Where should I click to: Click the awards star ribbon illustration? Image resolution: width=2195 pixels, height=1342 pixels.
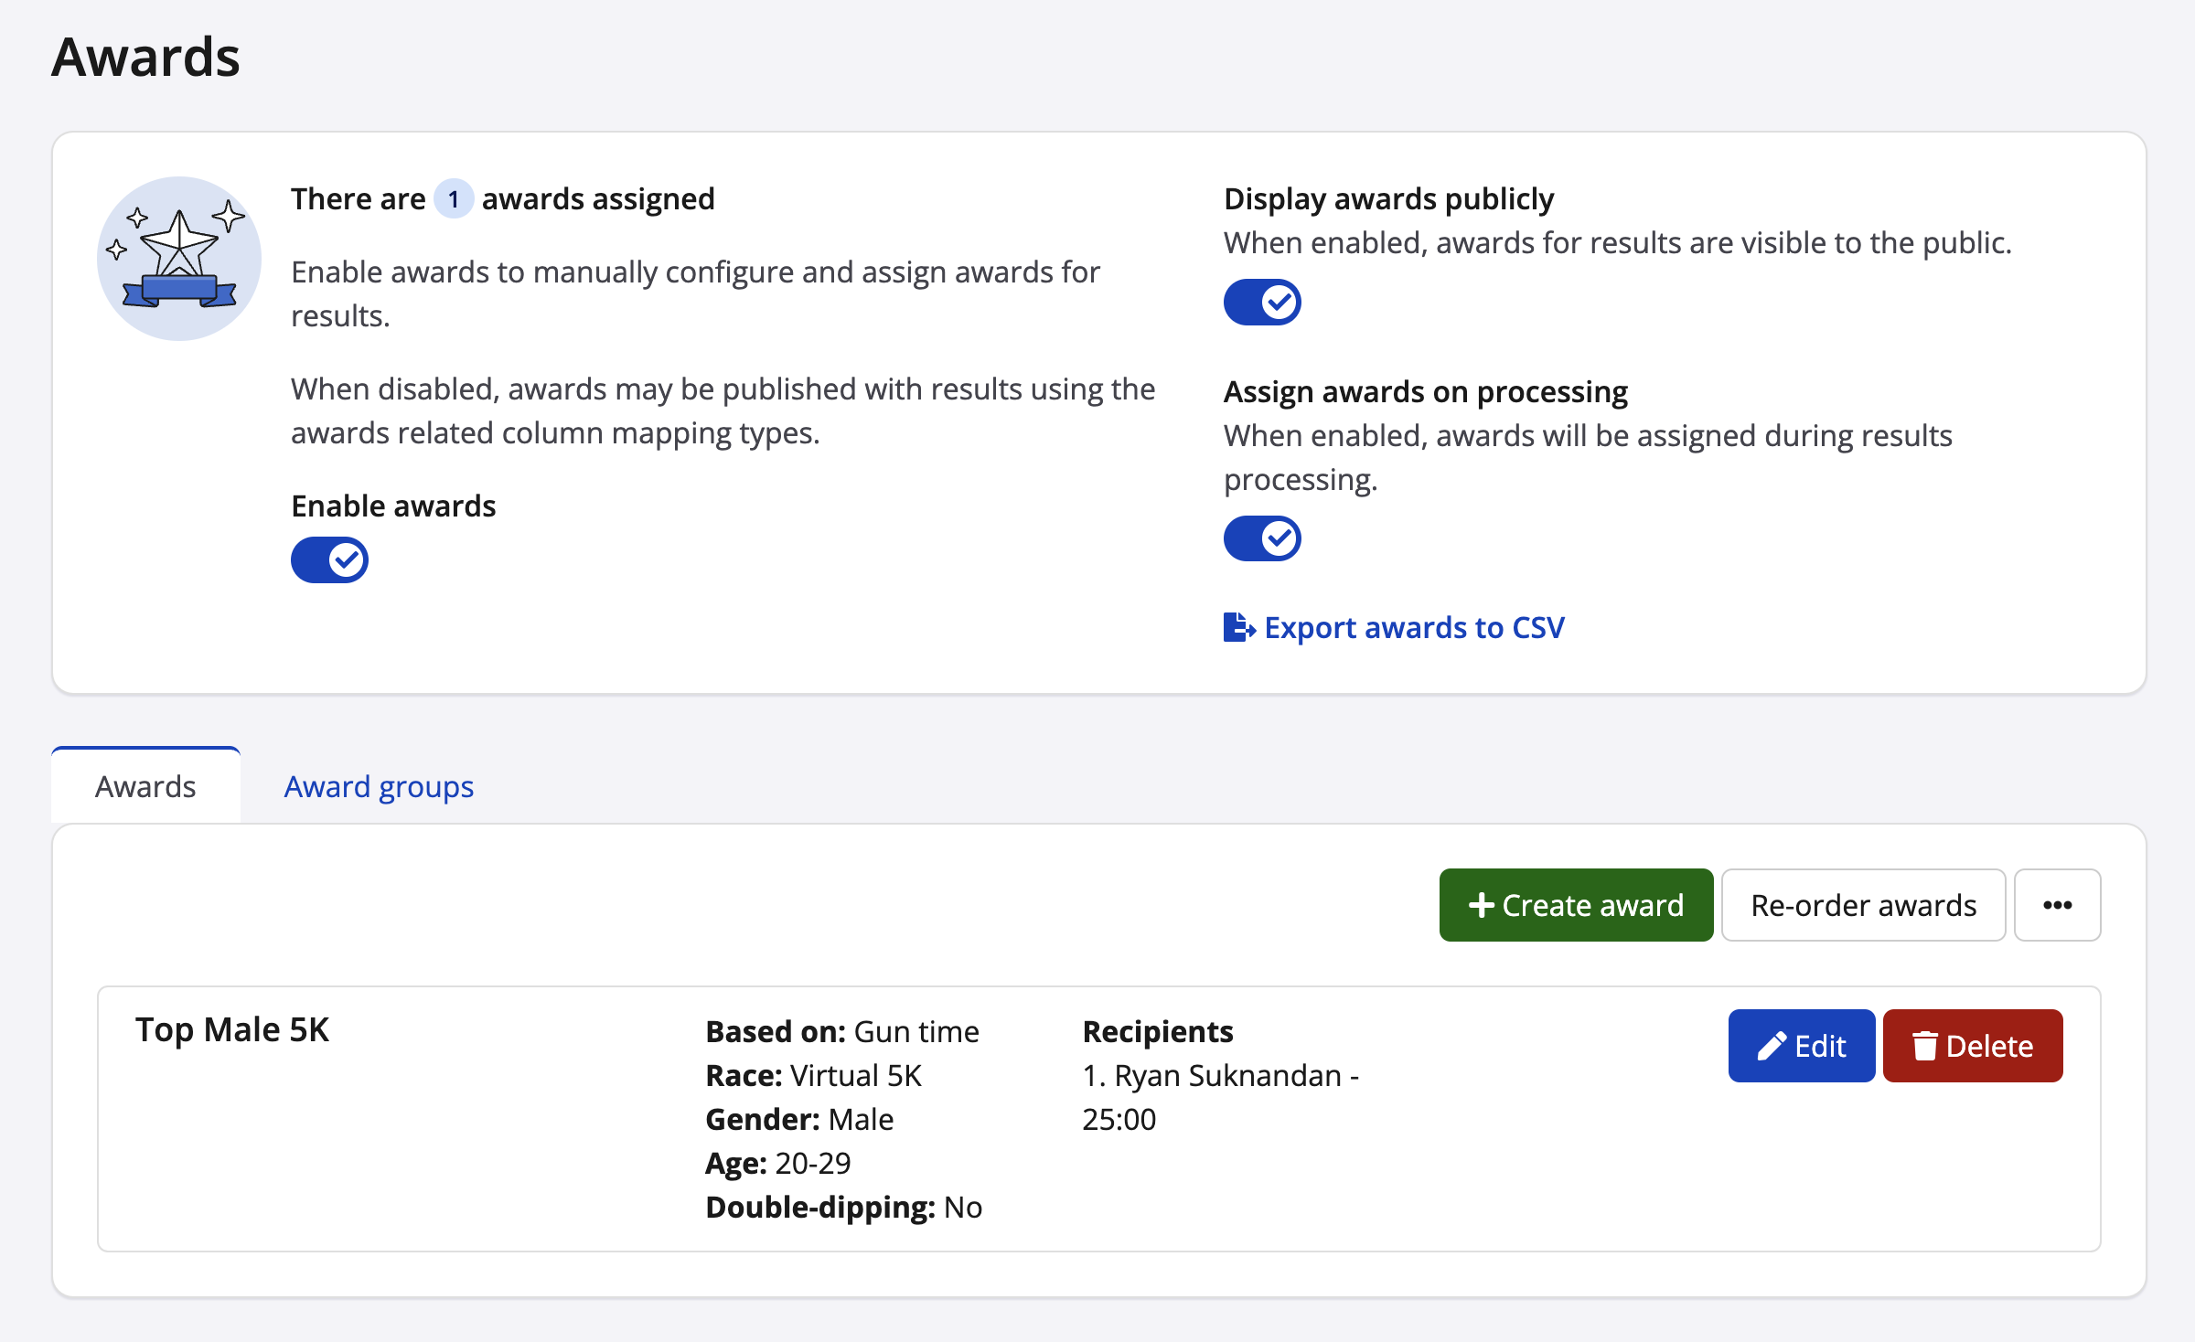tap(179, 259)
